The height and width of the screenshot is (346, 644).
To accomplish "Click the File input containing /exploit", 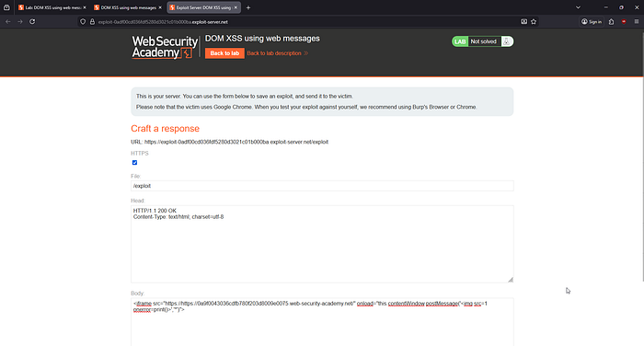I will click(x=322, y=186).
